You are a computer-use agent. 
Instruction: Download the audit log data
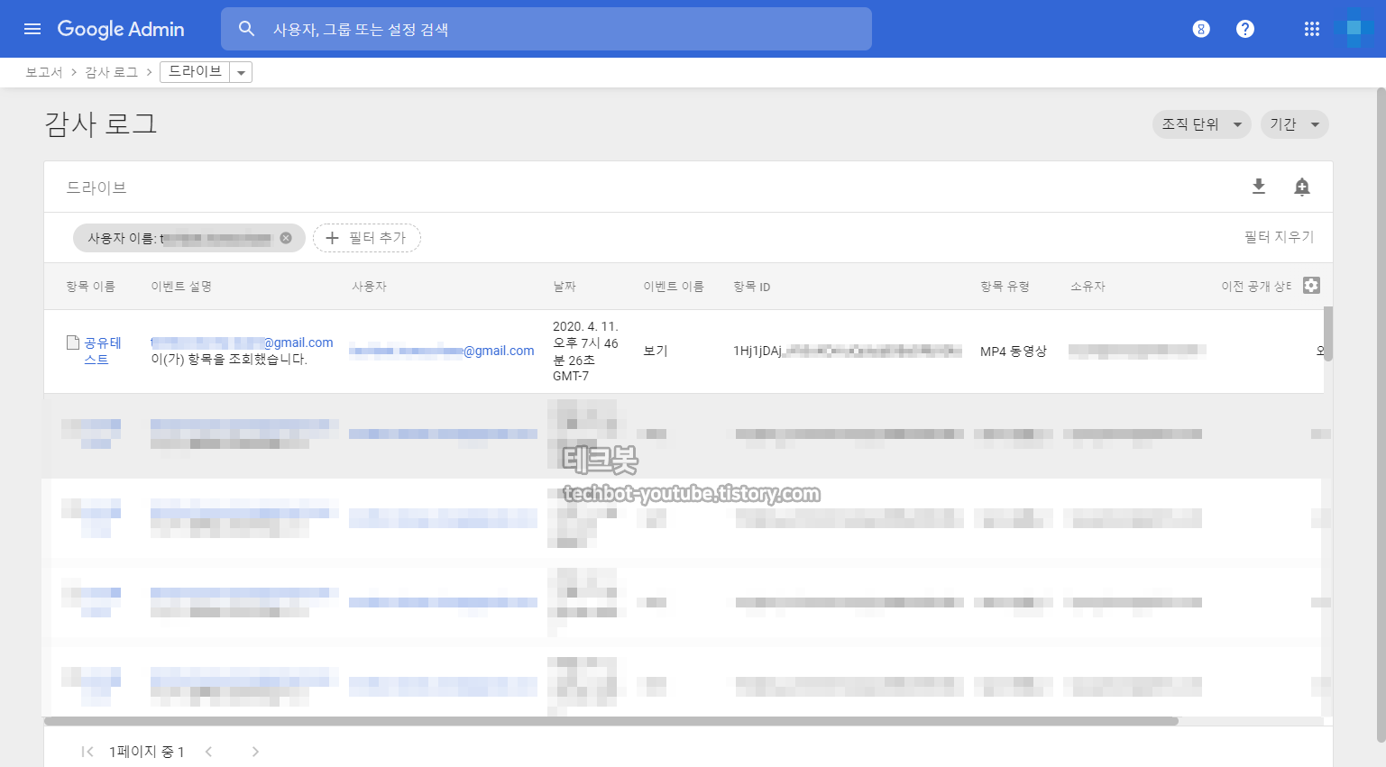pyautogui.click(x=1259, y=187)
